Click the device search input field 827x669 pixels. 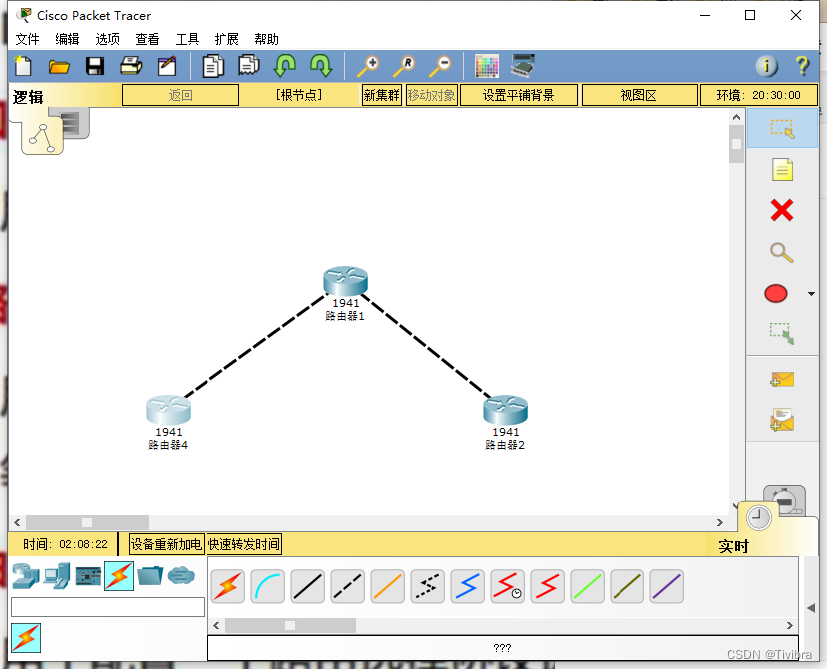click(108, 607)
